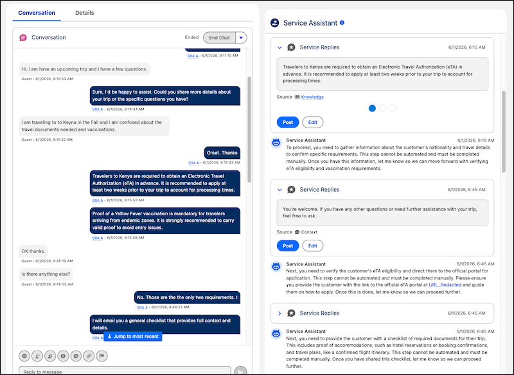Click the pink Conversation chat icon

click(23, 38)
